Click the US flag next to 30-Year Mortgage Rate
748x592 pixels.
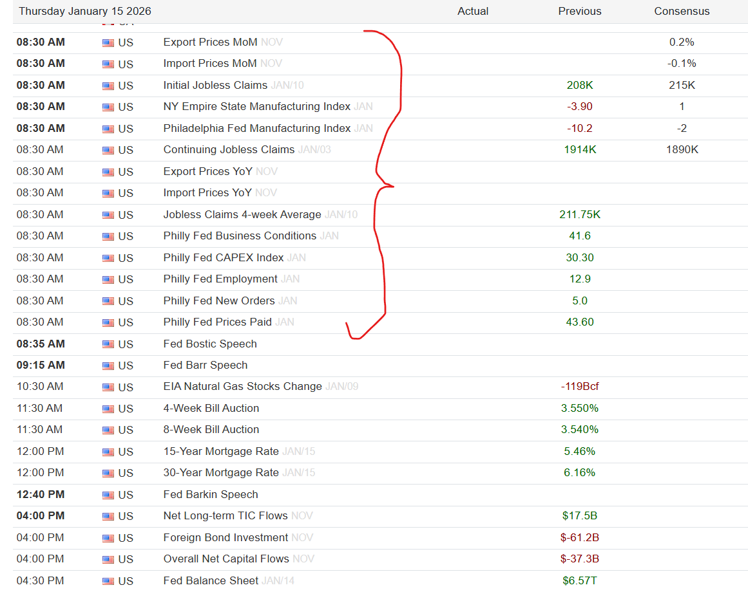click(x=108, y=474)
